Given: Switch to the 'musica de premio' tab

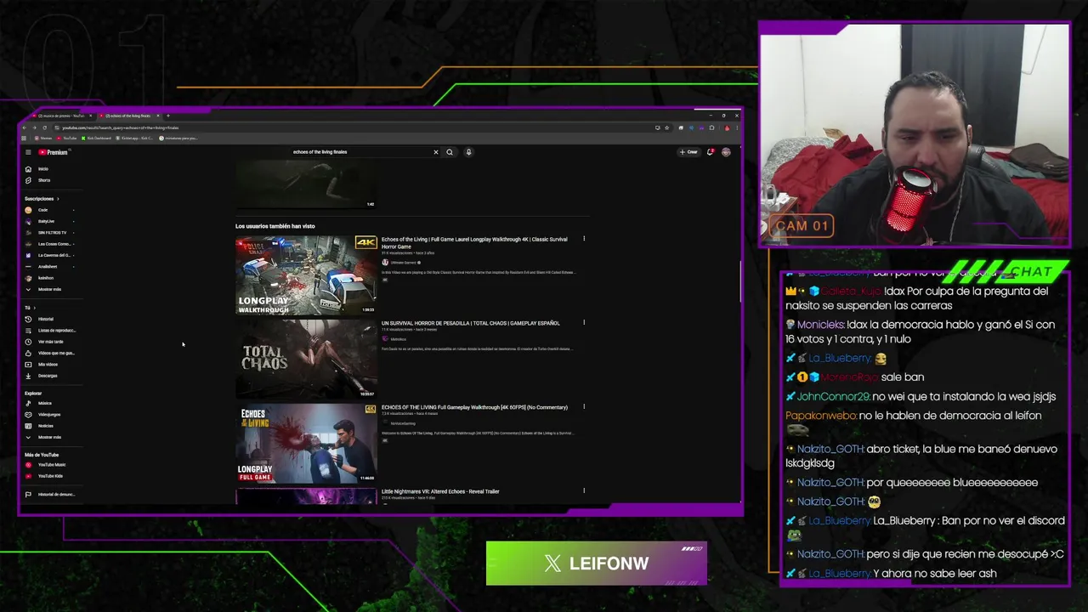Looking at the screenshot, I should click(x=61, y=116).
